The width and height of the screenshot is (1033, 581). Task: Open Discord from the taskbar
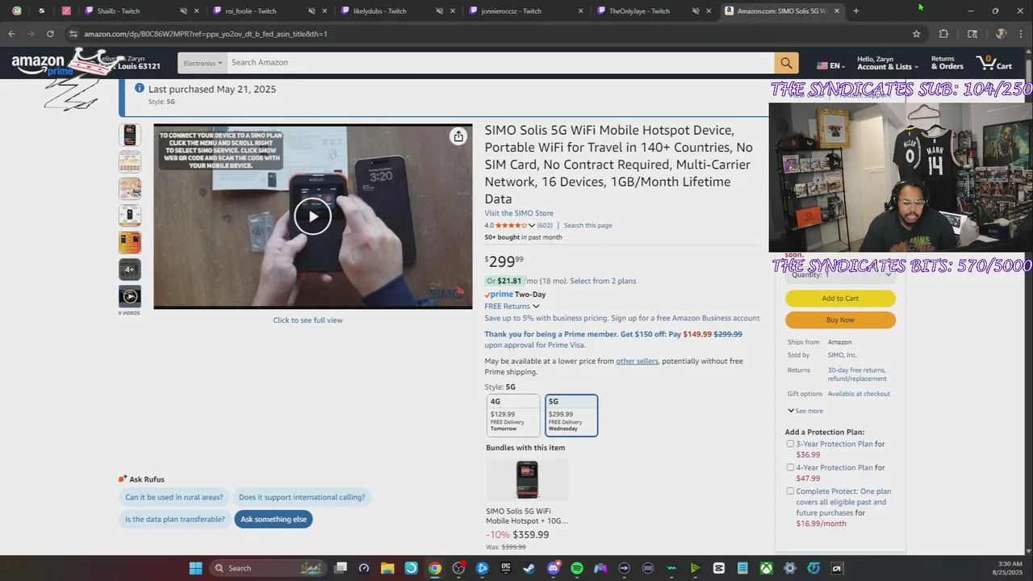coord(554,568)
